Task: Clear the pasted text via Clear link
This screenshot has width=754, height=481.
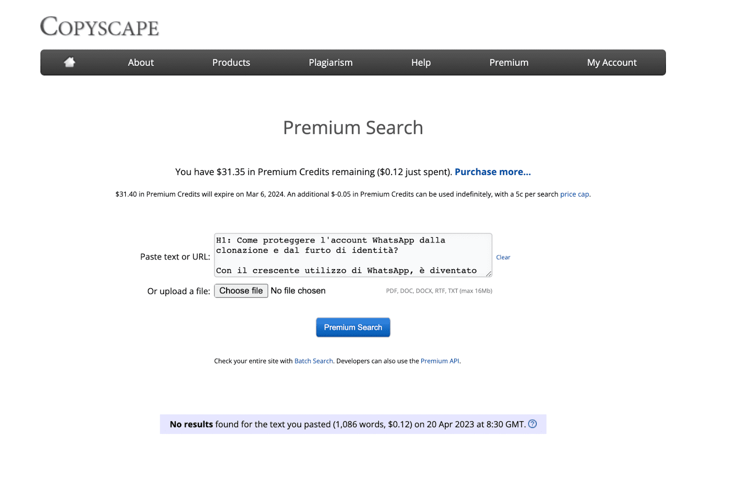Action: [503, 257]
